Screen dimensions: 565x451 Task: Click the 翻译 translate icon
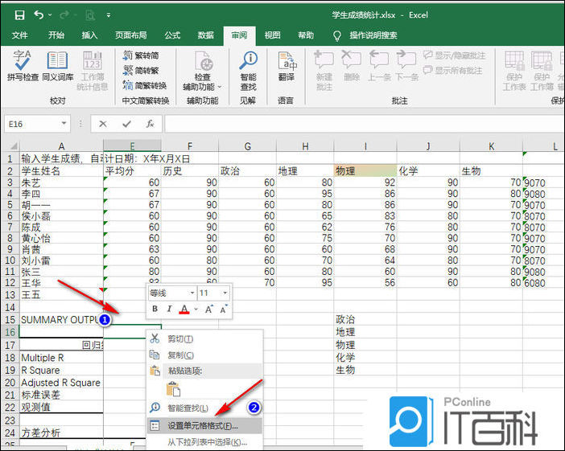(x=286, y=67)
